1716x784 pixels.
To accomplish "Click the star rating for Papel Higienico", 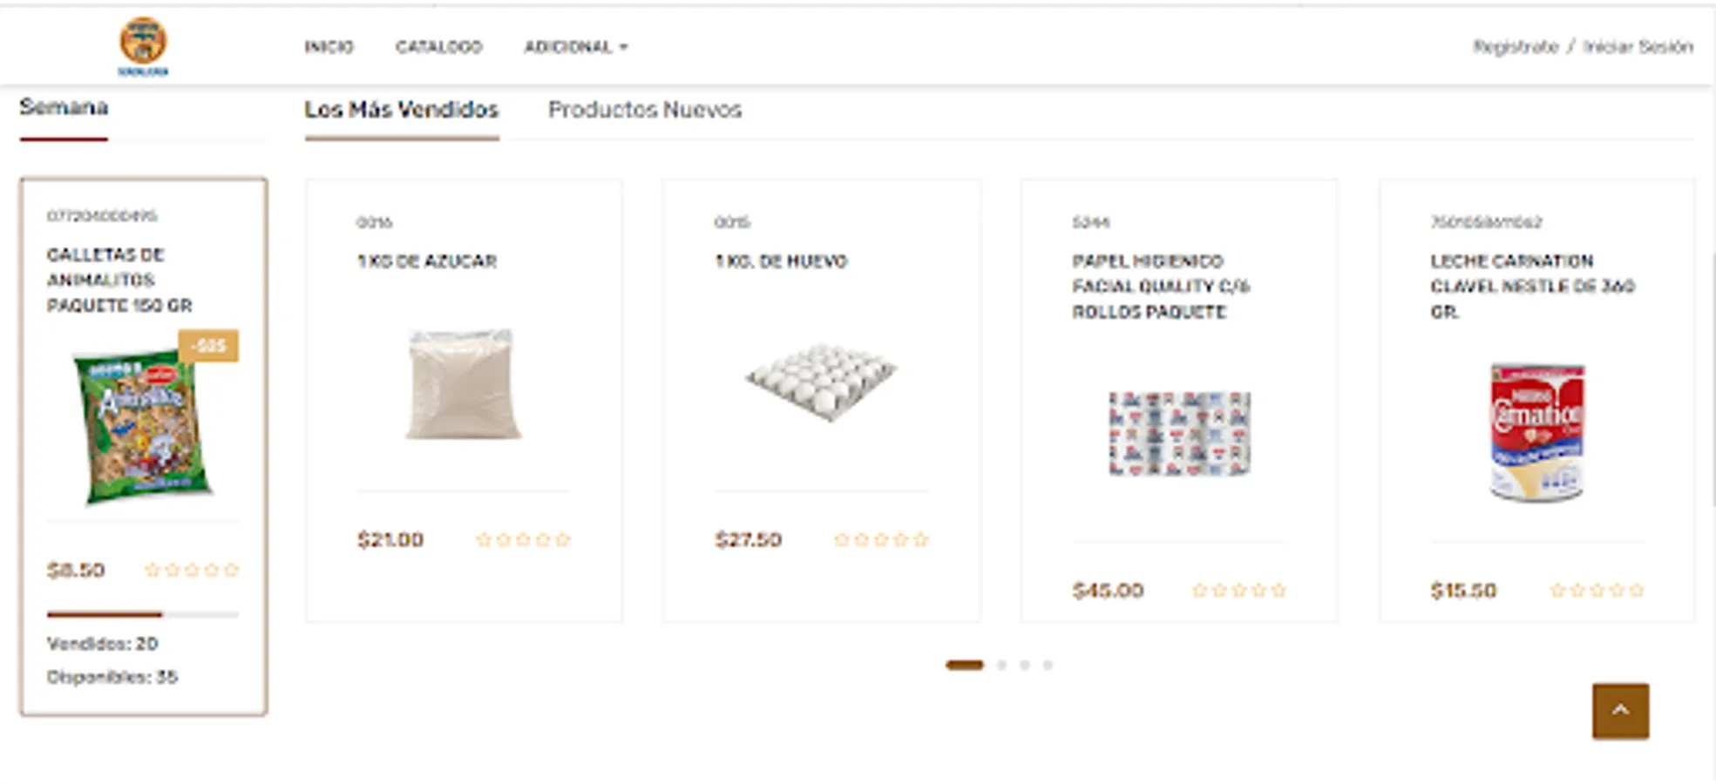I will [x=1238, y=591].
